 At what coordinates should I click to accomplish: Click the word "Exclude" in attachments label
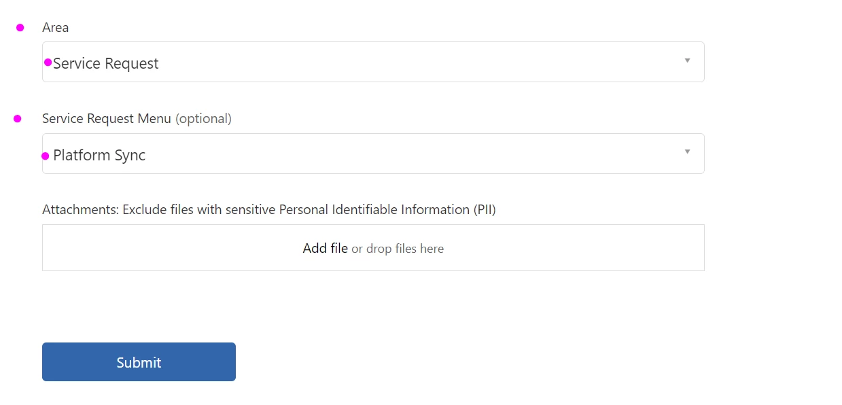click(145, 210)
